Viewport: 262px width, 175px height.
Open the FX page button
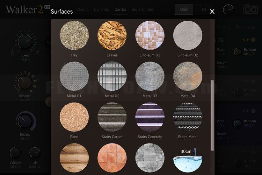tap(204, 9)
